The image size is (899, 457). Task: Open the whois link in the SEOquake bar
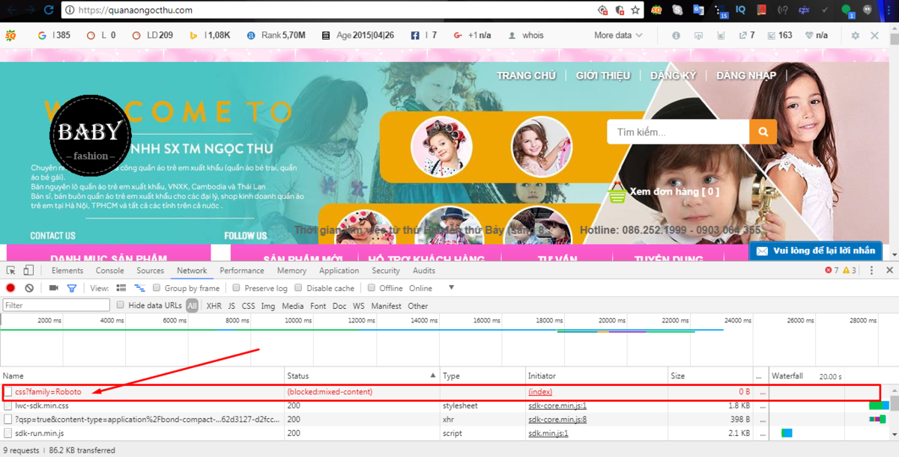pos(533,35)
